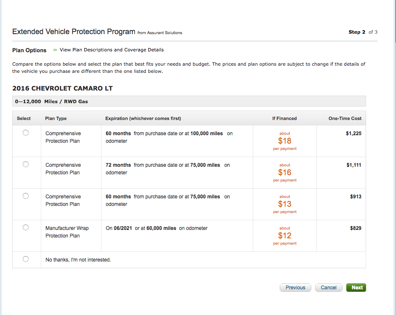Select the 72 months plan radio button

point(26,164)
